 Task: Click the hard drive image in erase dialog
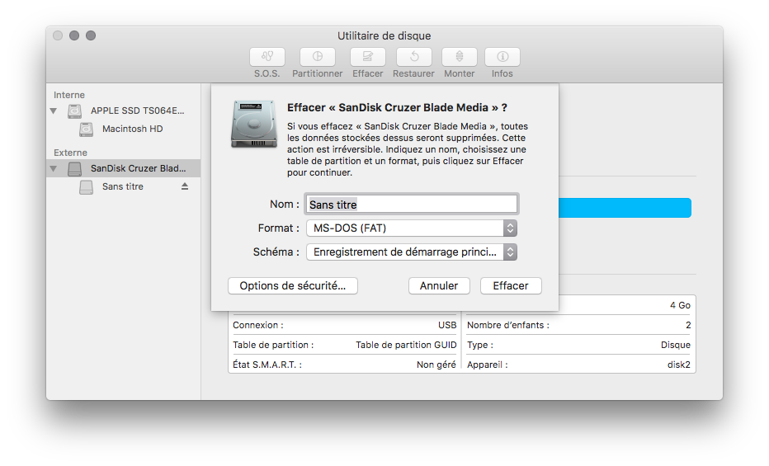coord(254,124)
